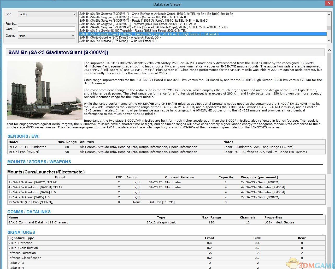Select SA-2b Guideline Cuba entry

pyautogui.click(x=119, y=41)
